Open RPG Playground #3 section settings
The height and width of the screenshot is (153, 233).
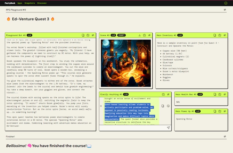(225, 10)
